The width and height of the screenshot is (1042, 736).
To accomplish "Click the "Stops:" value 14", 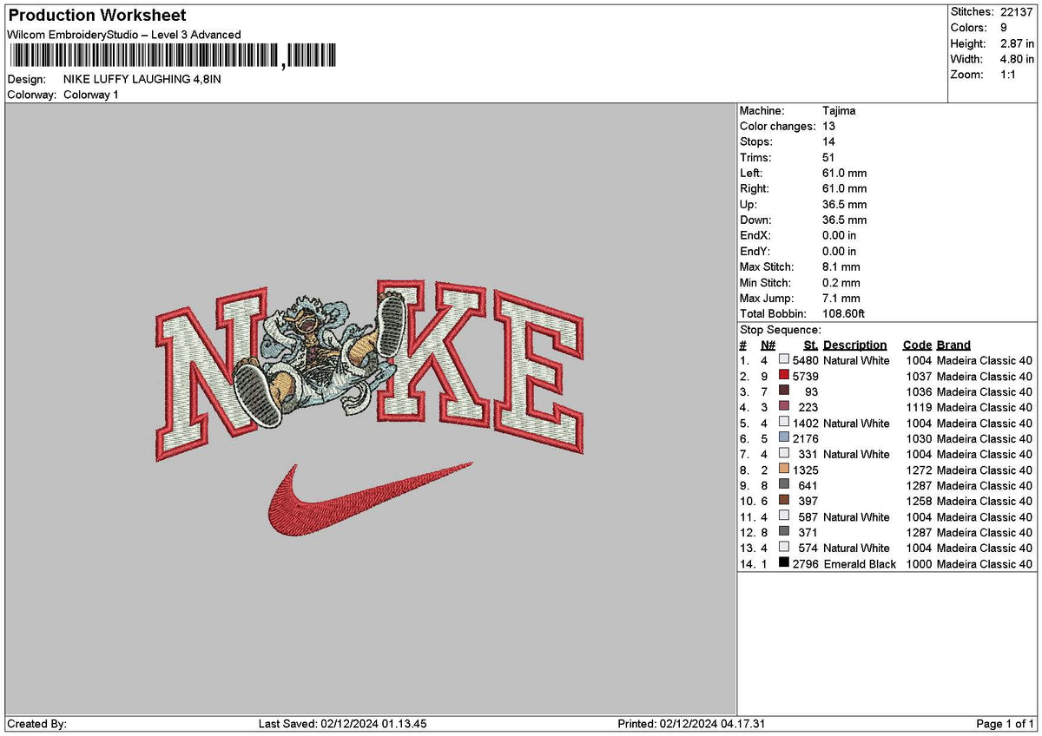I will (x=828, y=141).
